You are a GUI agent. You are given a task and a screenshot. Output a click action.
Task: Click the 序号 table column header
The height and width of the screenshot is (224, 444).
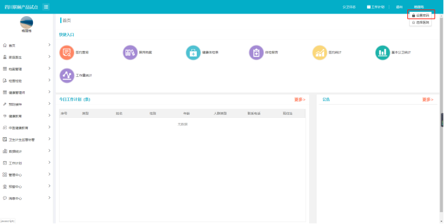tap(64, 114)
